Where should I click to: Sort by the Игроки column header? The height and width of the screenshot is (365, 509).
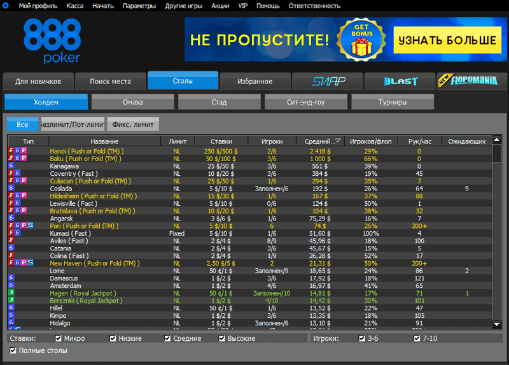pyautogui.click(x=272, y=141)
